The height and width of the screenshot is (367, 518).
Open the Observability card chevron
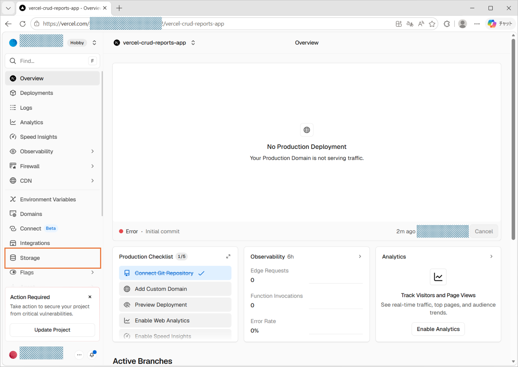click(360, 257)
